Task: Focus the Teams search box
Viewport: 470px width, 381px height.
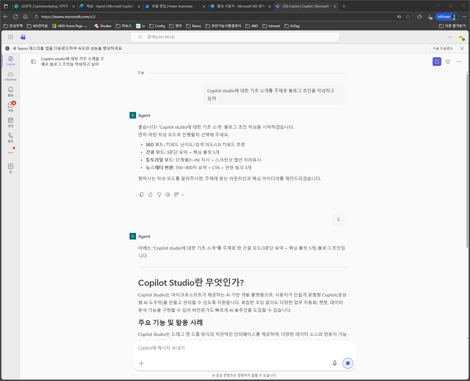Action: [x=235, y=37]
